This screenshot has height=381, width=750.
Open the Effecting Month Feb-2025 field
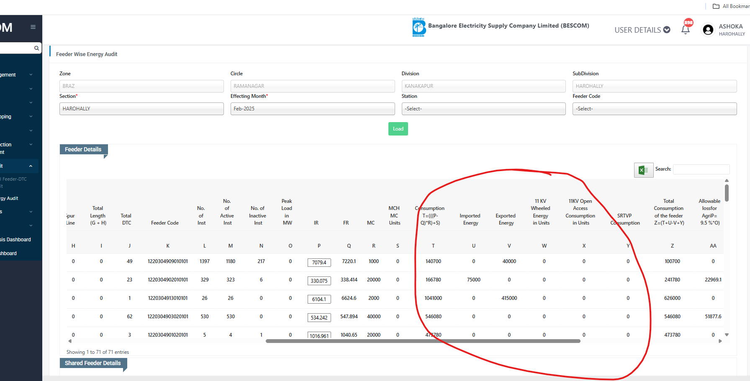pos(313,109)
